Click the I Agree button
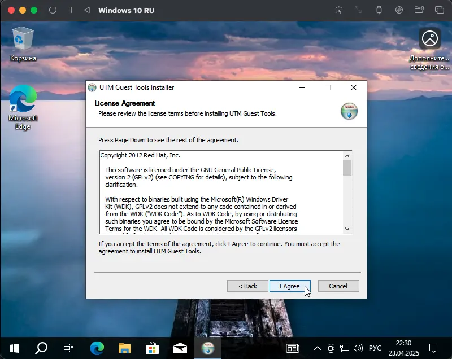 (x=290, y=286)
